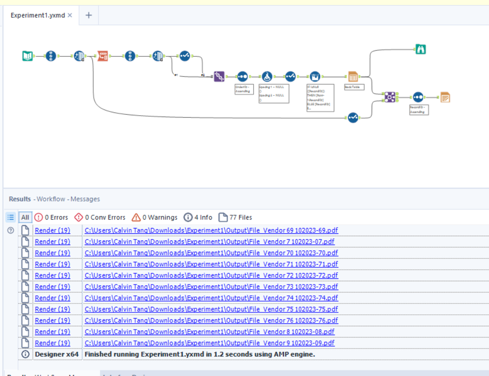Click the red Parse tool in the workflow
489x376 pixels.
tap(103, 55)
